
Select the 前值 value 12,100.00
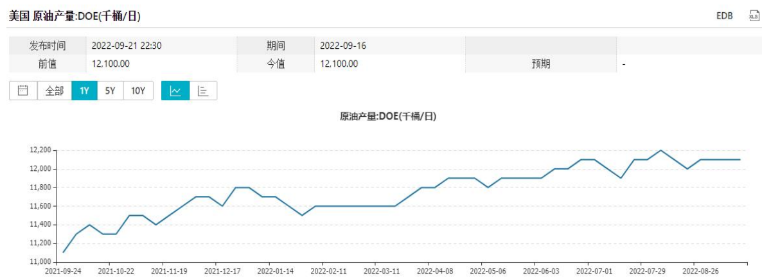pyautogui.click(x=111, y=64)
